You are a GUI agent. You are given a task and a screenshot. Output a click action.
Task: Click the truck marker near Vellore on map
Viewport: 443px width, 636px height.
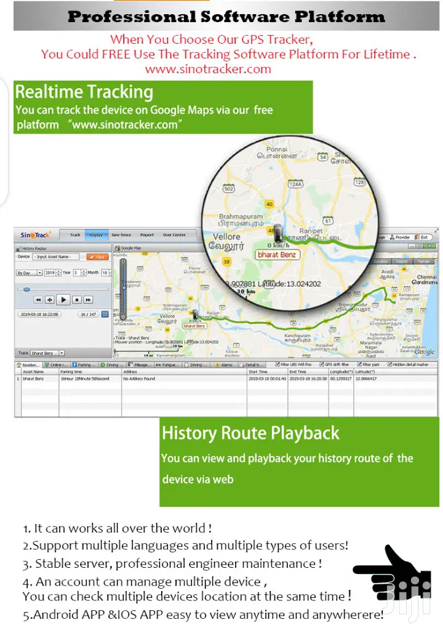[x=195, y=314]
